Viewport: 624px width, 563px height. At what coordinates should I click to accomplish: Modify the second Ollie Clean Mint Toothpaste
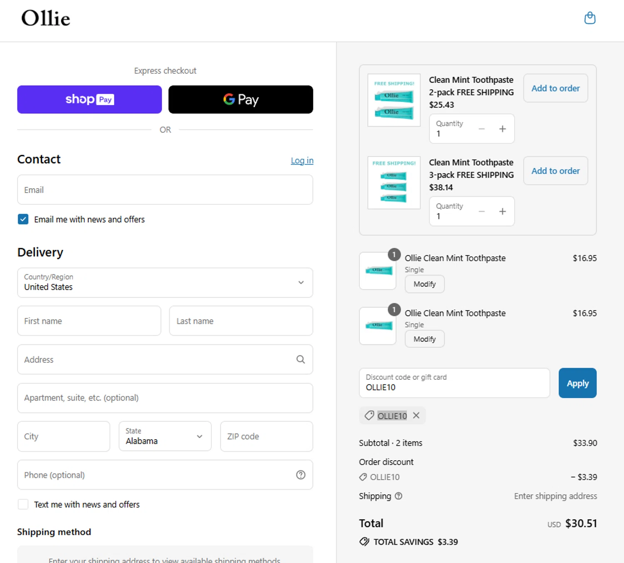(425, 339)
